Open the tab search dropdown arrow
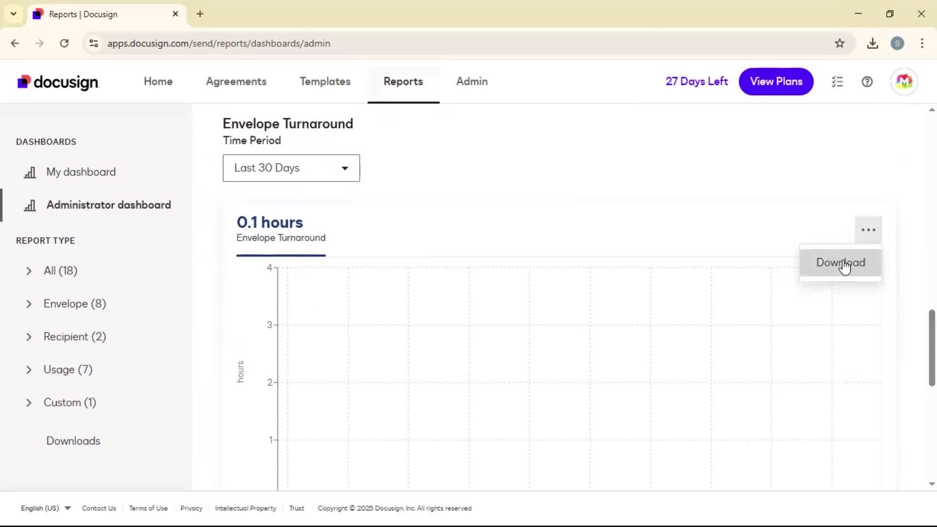Screen dimensions: 937x527 [14, 14]
